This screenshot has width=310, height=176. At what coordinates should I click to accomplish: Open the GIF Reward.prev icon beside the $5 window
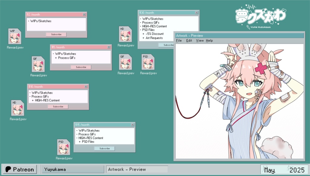click(x=38, y=64)
